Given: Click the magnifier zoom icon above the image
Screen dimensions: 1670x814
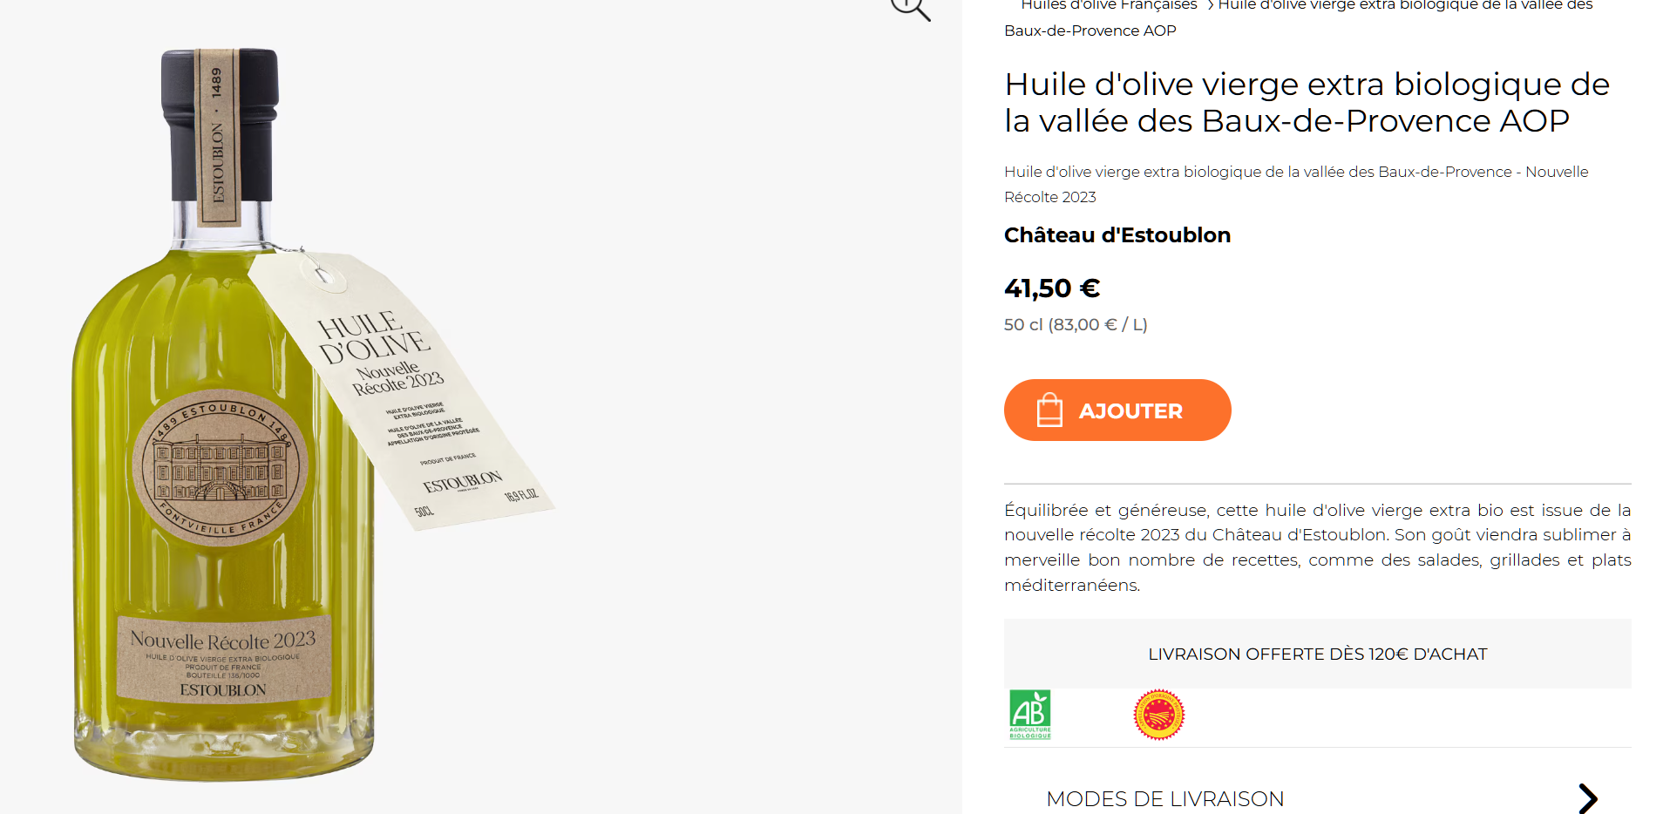Looking at the screenshot, I should (911, 9).
